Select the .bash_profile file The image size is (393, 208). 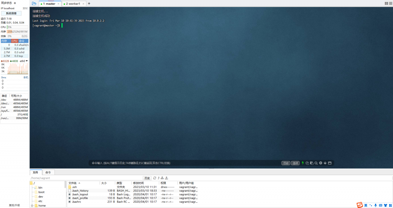point(133,198)
